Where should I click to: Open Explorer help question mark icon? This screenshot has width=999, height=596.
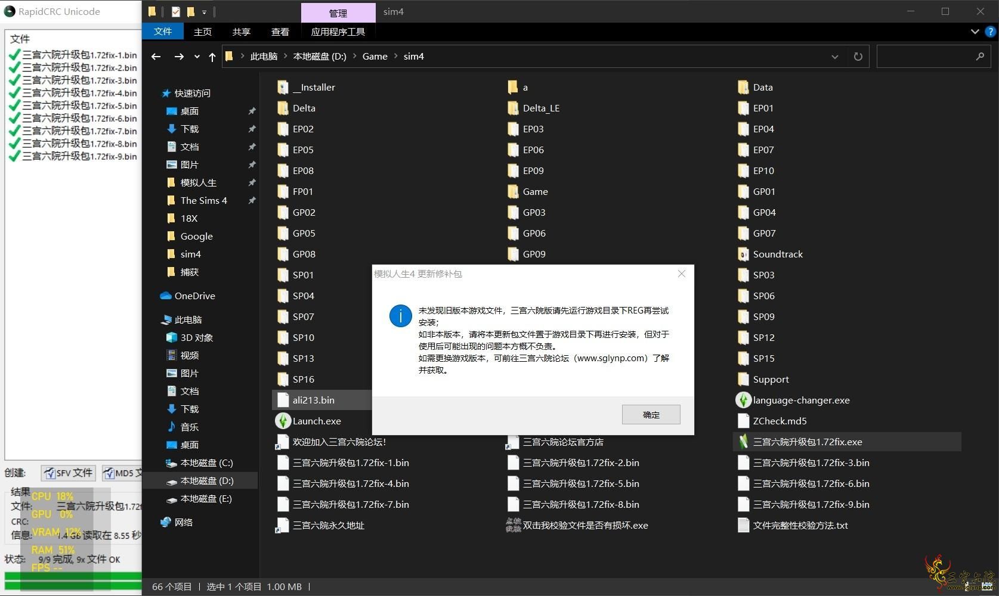(991, 32)
